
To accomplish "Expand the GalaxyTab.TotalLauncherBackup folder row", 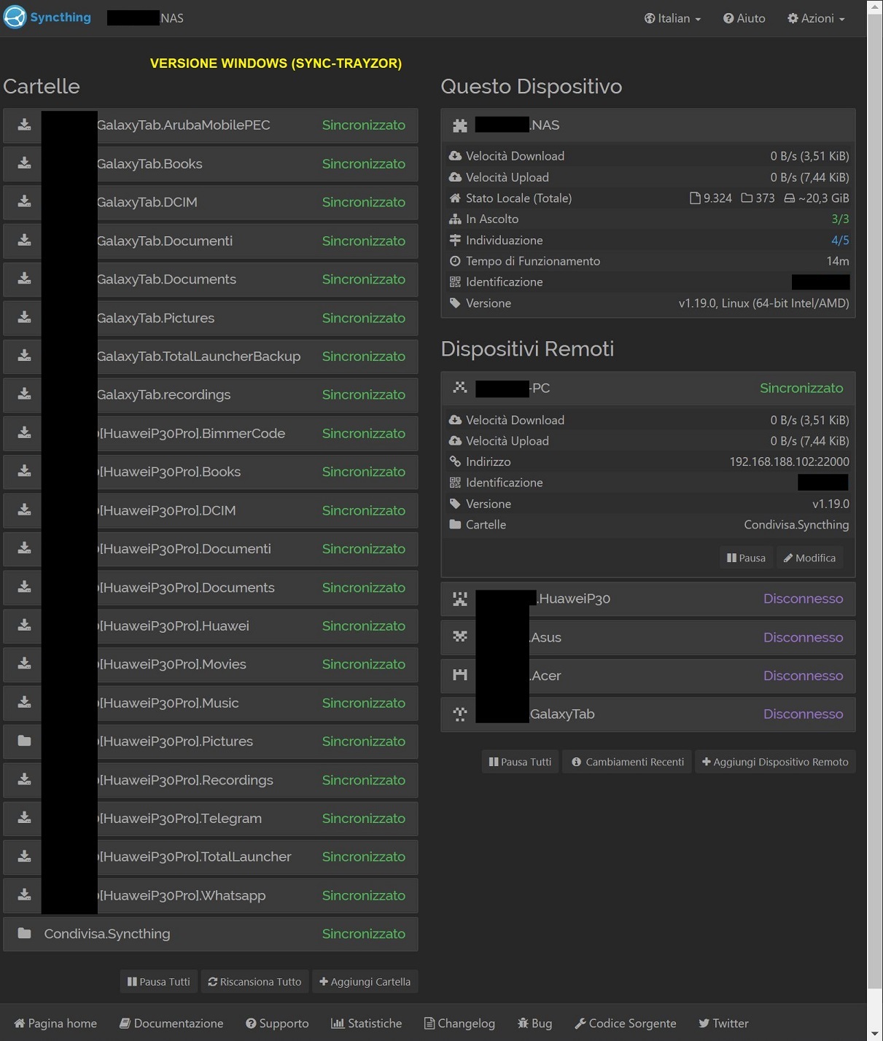I will [211, 356].
